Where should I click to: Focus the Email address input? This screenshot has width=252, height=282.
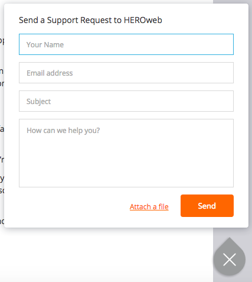pos(126,73)
